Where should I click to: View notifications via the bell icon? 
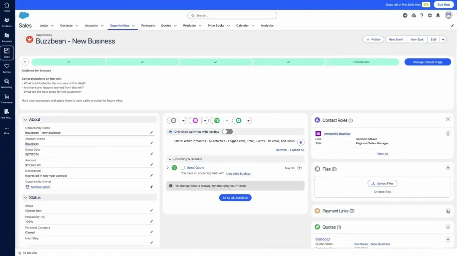[x=438, y=15]
